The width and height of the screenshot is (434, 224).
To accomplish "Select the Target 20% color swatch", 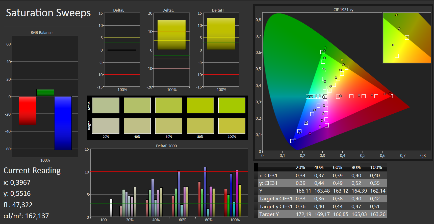I will (x=106, y=126).
